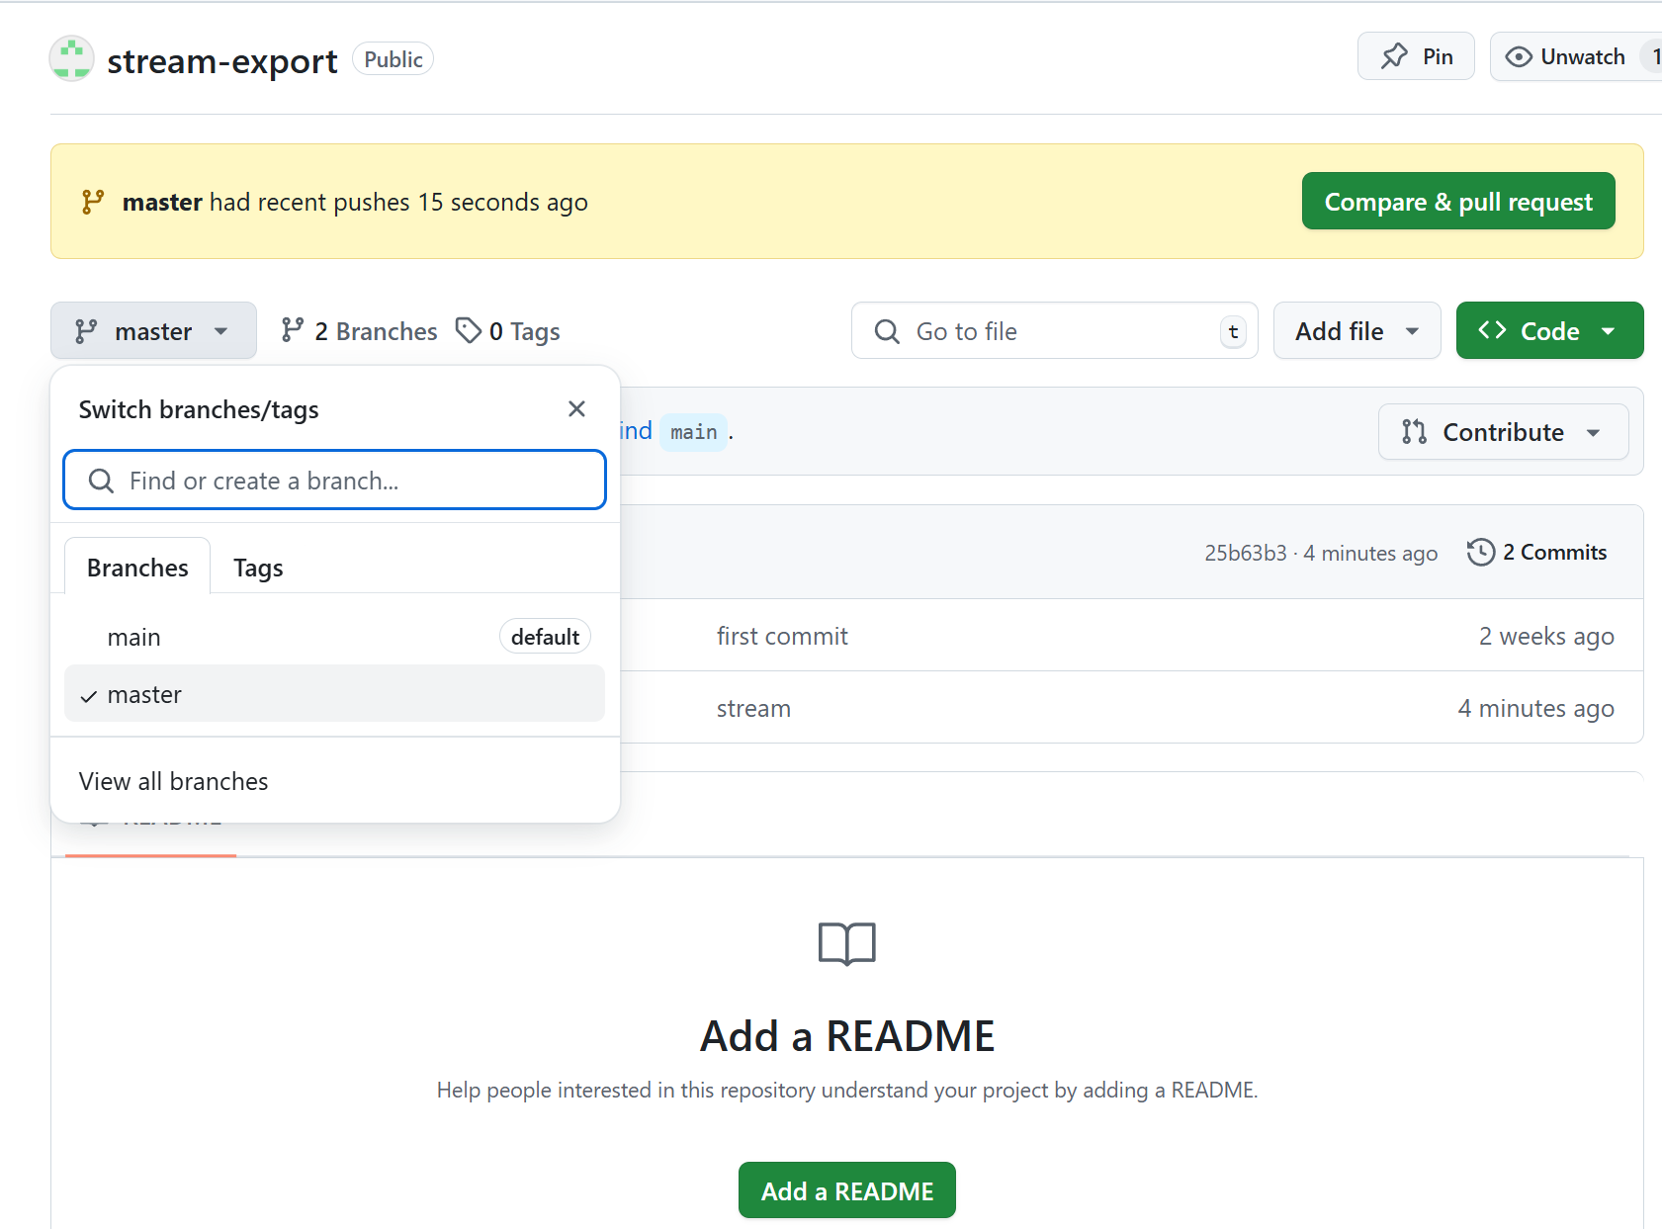
Task: Click the tag icon next to 0 Tags
Action: tap(468, 330)
